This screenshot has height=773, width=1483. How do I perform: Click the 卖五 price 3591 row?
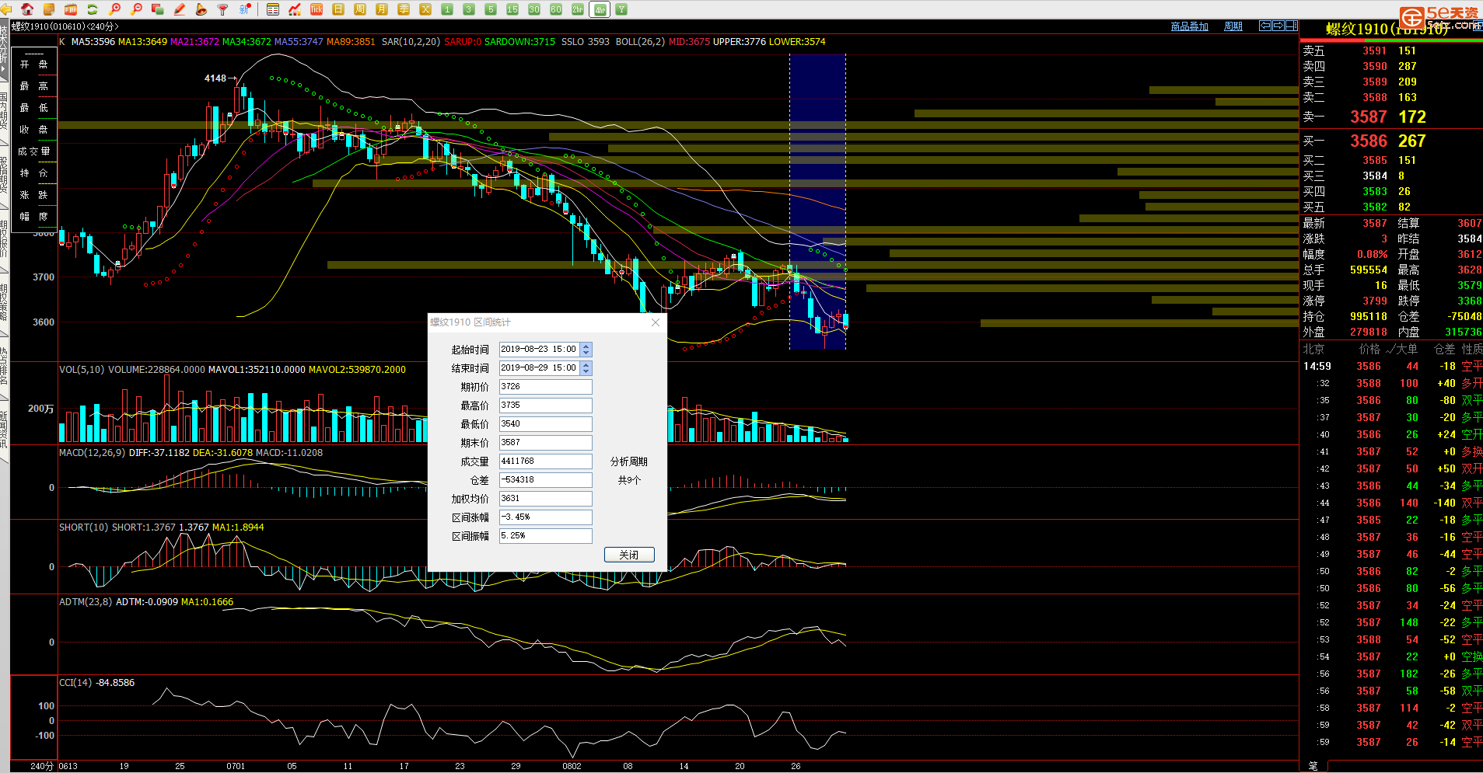1391,50
